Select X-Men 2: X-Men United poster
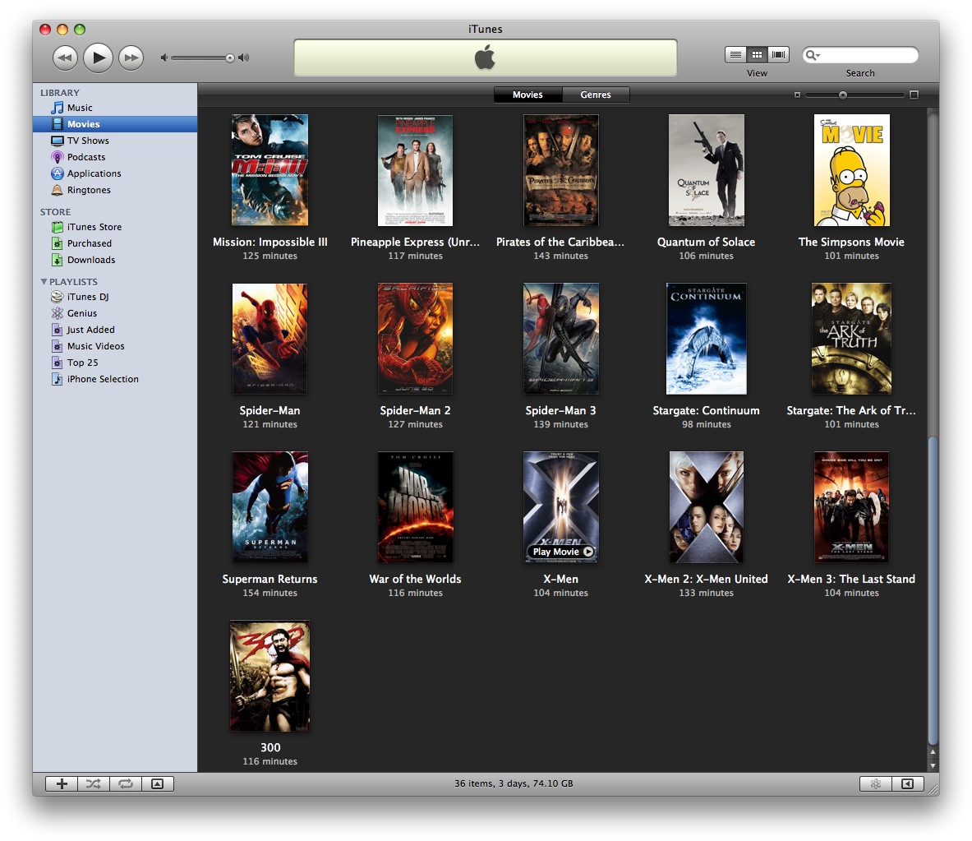 click(706, 507)
